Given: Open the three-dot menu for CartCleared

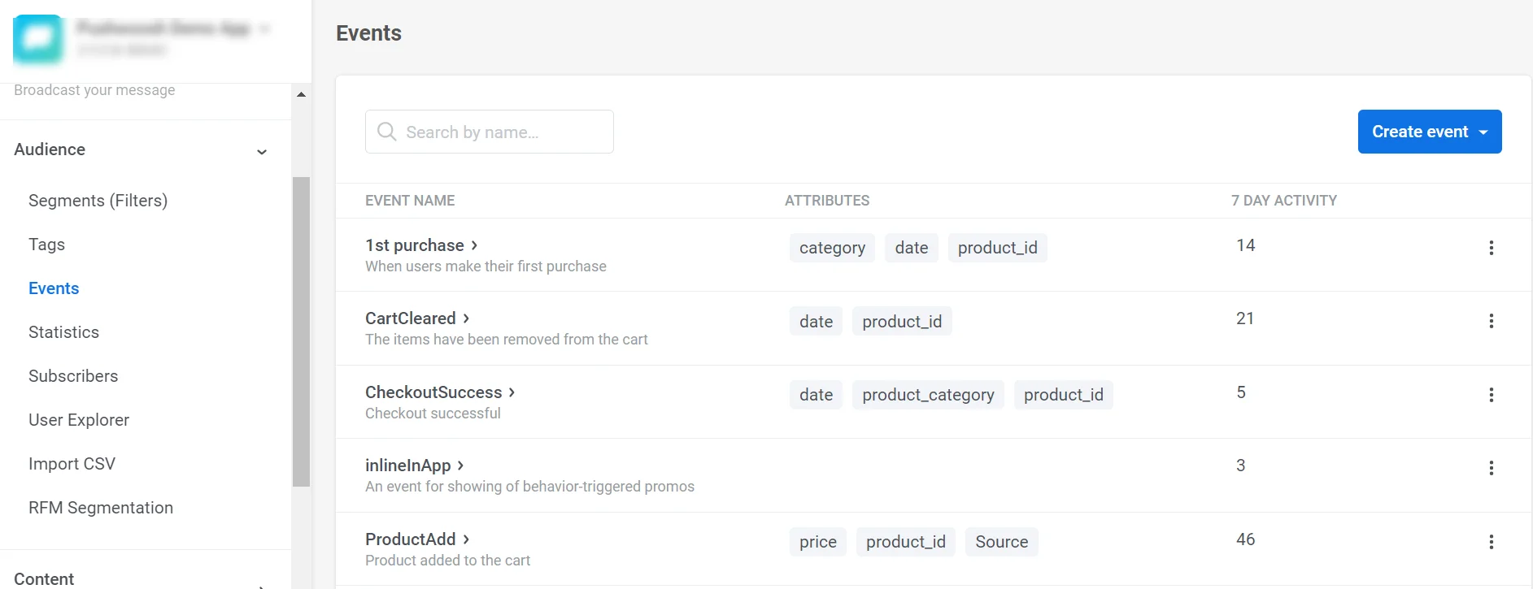Looking at the screenshot, I should coord(1491,321).
